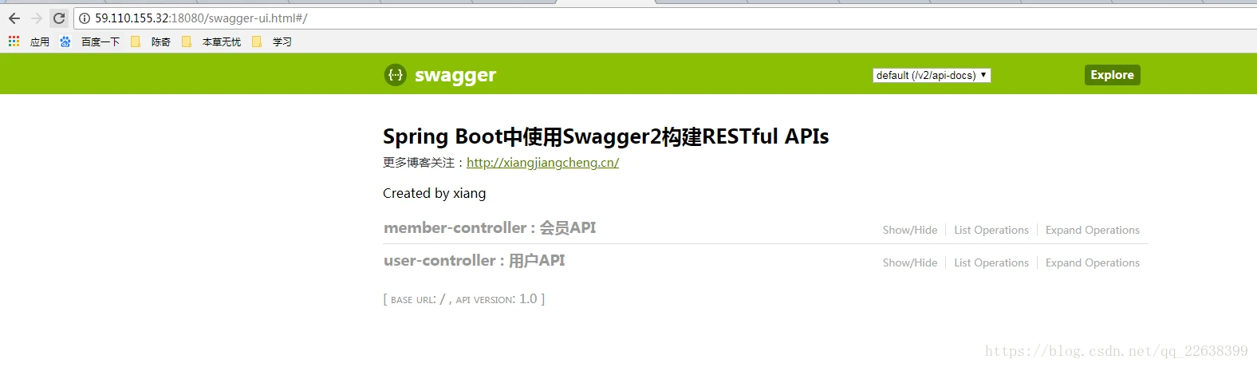Screen dimensions: 1257x367
Task: Click the browser back arrow
Action: (14, 18)
